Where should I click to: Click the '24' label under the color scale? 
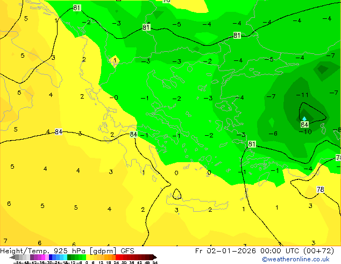pos(116,262)
